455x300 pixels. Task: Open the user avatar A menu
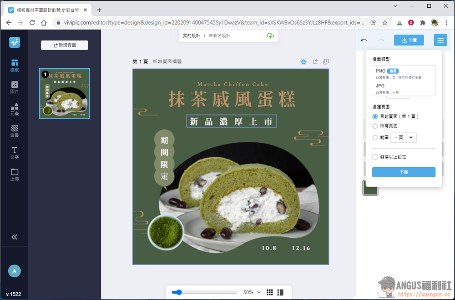(15, 271)
